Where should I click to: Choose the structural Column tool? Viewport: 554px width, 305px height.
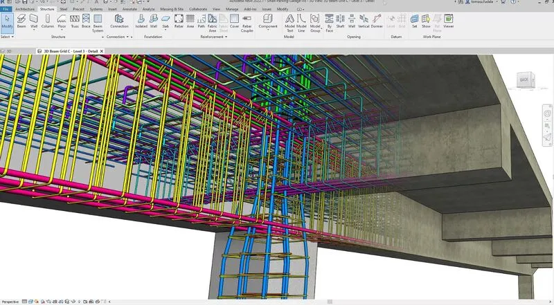[48, 21]
